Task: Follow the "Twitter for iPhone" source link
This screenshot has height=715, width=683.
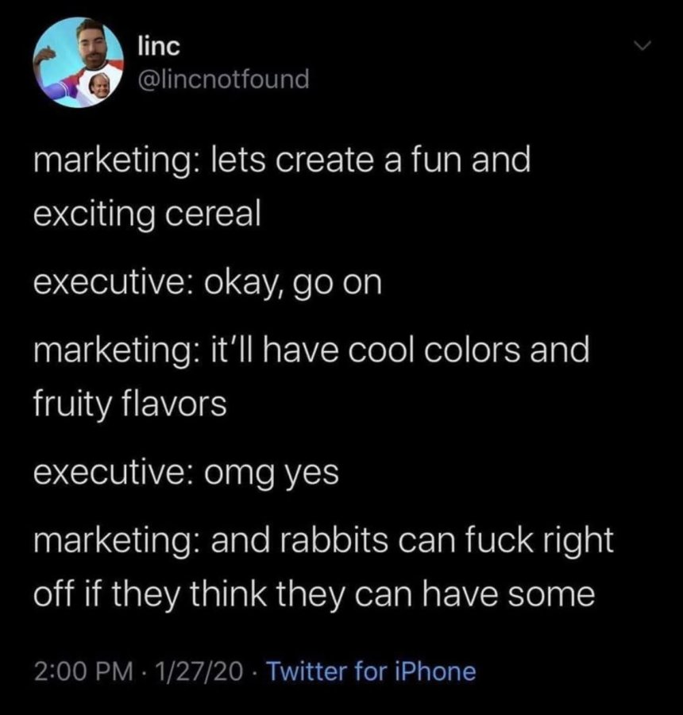Action: (x=371, y=671)
